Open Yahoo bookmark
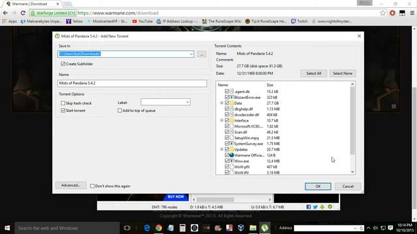417x234 pixels. pos(74,21)
